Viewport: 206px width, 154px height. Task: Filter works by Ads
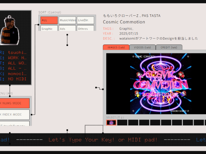[x=67, y=28]
